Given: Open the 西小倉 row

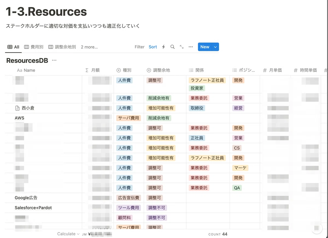Looking at the screenshot, I should (28, 108).
